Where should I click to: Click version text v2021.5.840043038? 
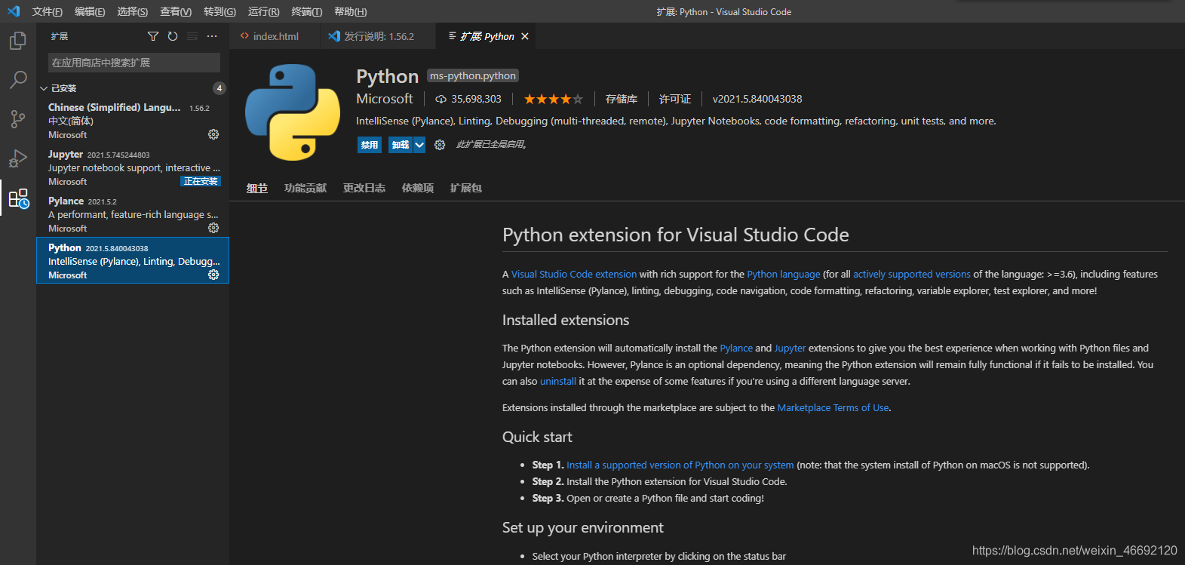[757, 99]
